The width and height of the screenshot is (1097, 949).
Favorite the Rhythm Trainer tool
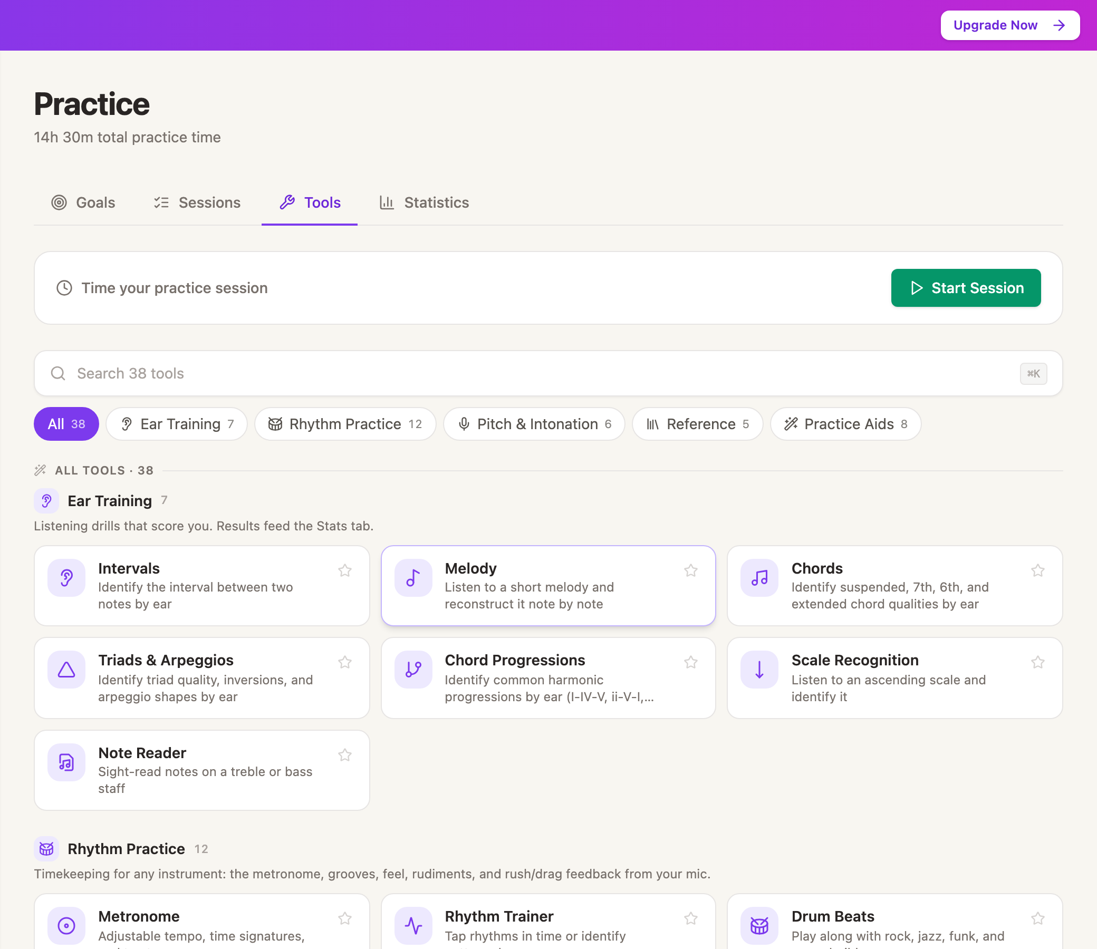pyautogui.click(x=691, y=918)
